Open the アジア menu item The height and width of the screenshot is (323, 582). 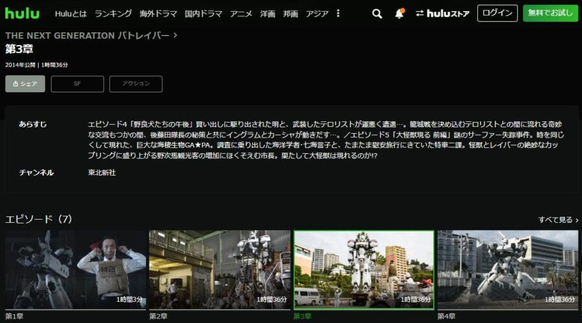tap(317, 14)
